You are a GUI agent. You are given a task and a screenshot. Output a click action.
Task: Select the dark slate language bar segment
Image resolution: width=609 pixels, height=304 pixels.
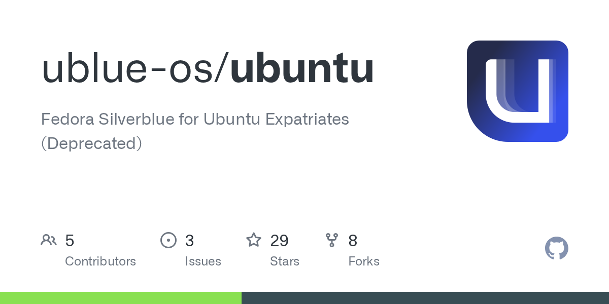[425, 298]
